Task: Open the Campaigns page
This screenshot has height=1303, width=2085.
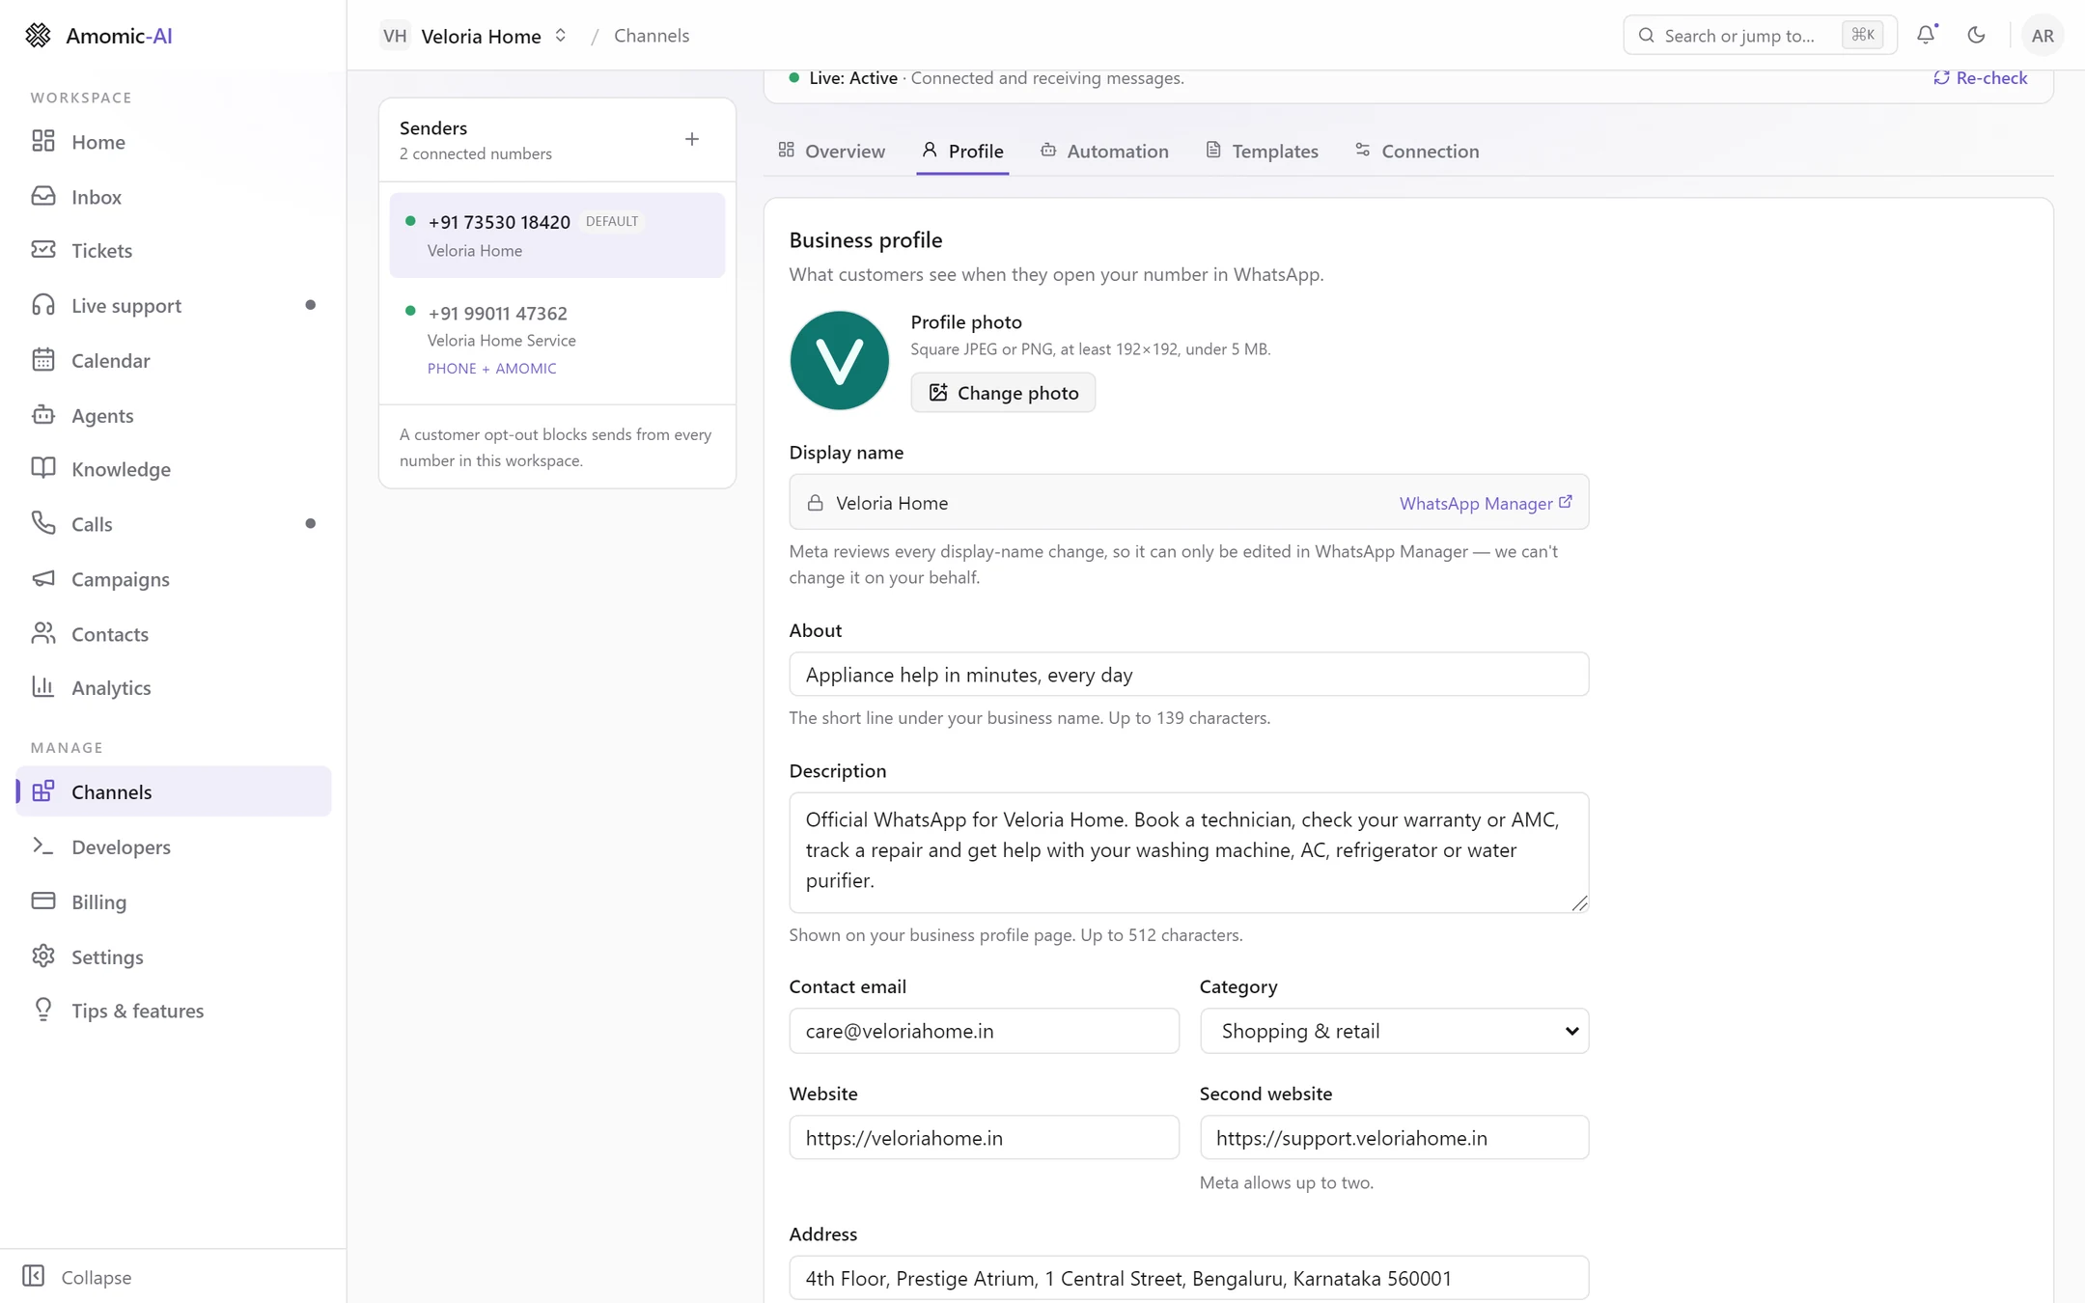Action: 173,578
